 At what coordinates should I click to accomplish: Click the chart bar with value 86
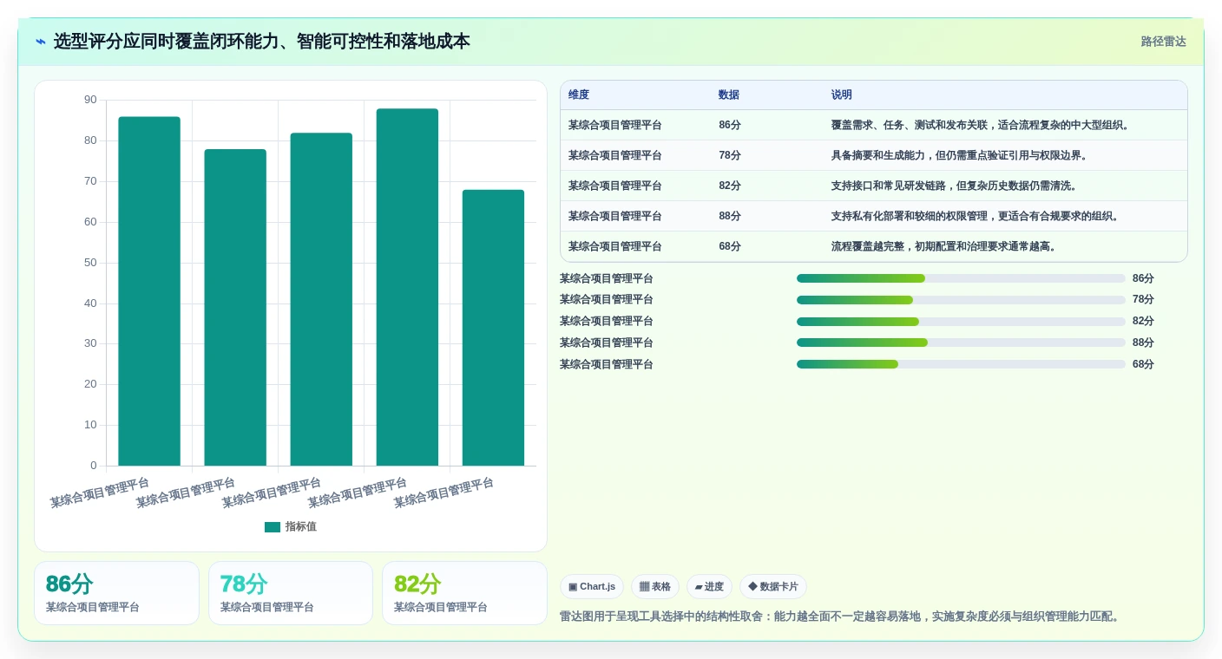[x=149, y=291]
